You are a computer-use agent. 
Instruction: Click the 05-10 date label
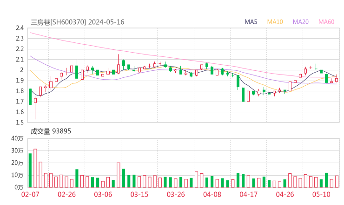point(321,194)
